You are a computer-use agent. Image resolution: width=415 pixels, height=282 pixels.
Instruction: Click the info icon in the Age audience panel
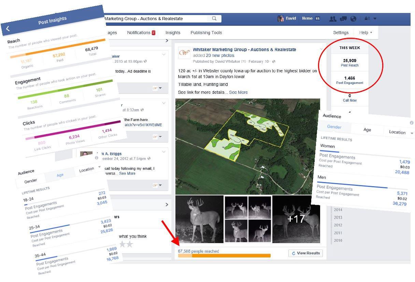click(x=97, y=158)
